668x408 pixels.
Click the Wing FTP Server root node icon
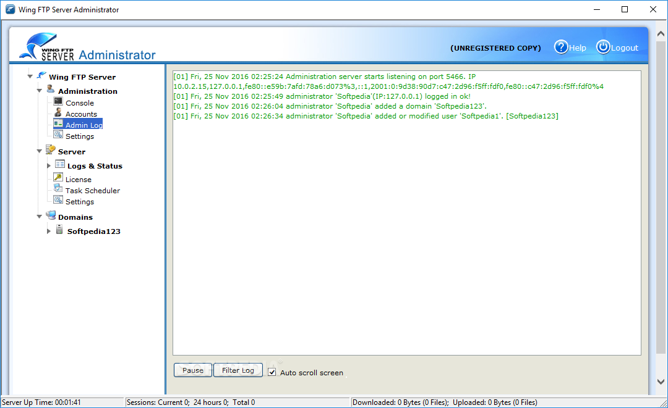[x=41, y=76]
